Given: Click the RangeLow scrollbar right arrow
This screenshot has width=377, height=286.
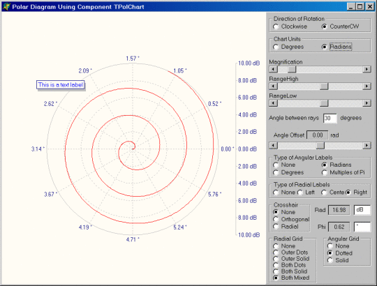Looking at the screenshot, I should [x=367, y=103].
